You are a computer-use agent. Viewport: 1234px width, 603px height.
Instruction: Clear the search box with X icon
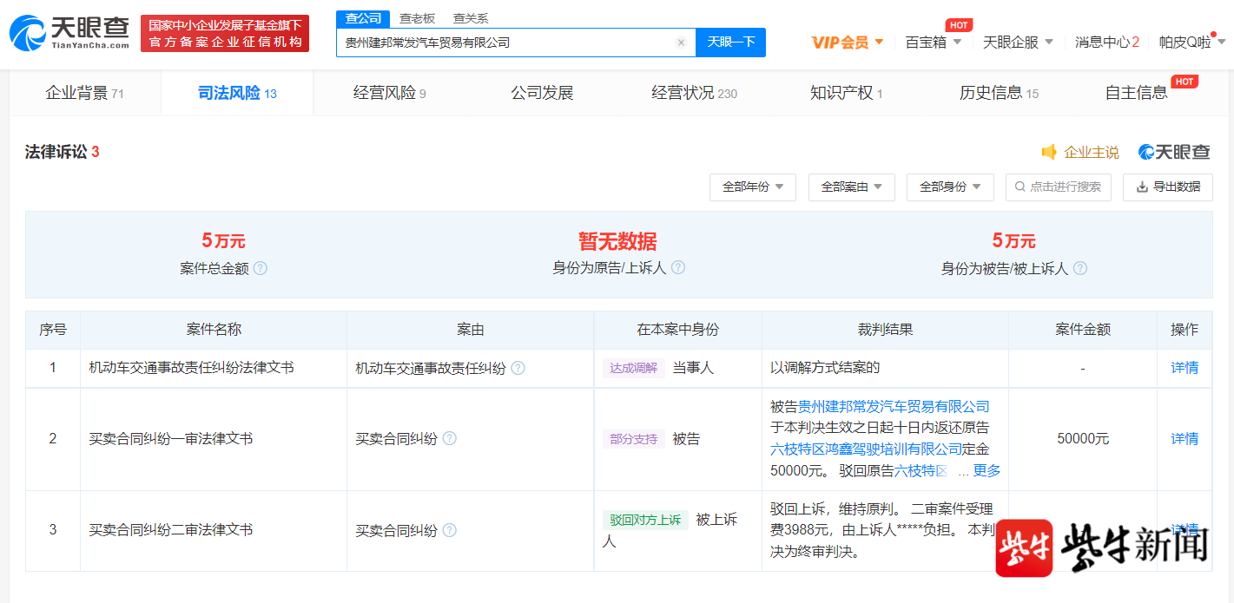coord(681,43)
